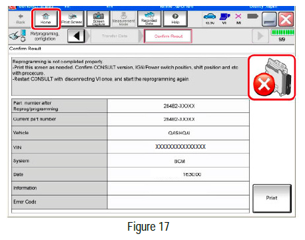Select the Confirm Result step

[x=168, y=36]
